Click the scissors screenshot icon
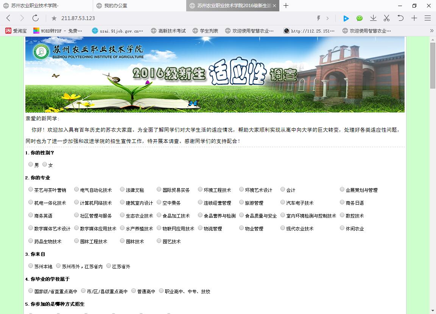This screenshot has width=436, height=314. pos(386,18)
